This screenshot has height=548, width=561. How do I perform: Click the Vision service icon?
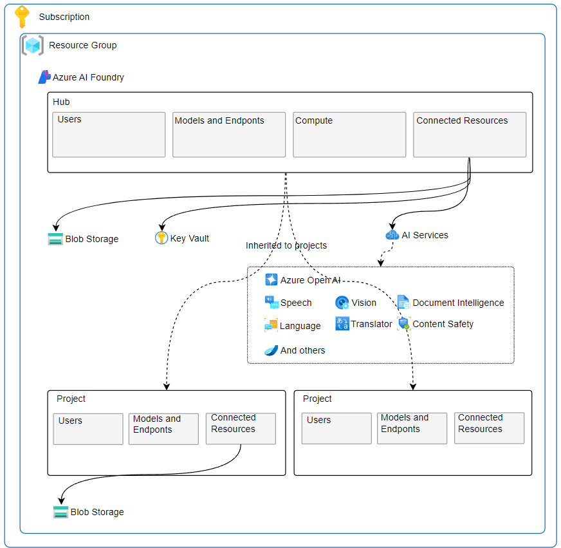pos(342,303)
